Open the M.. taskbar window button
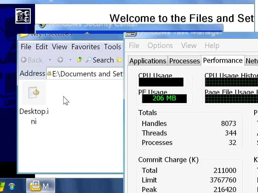Image resolution: width=258 pixels, height=193 pixels. click(41, 186)
